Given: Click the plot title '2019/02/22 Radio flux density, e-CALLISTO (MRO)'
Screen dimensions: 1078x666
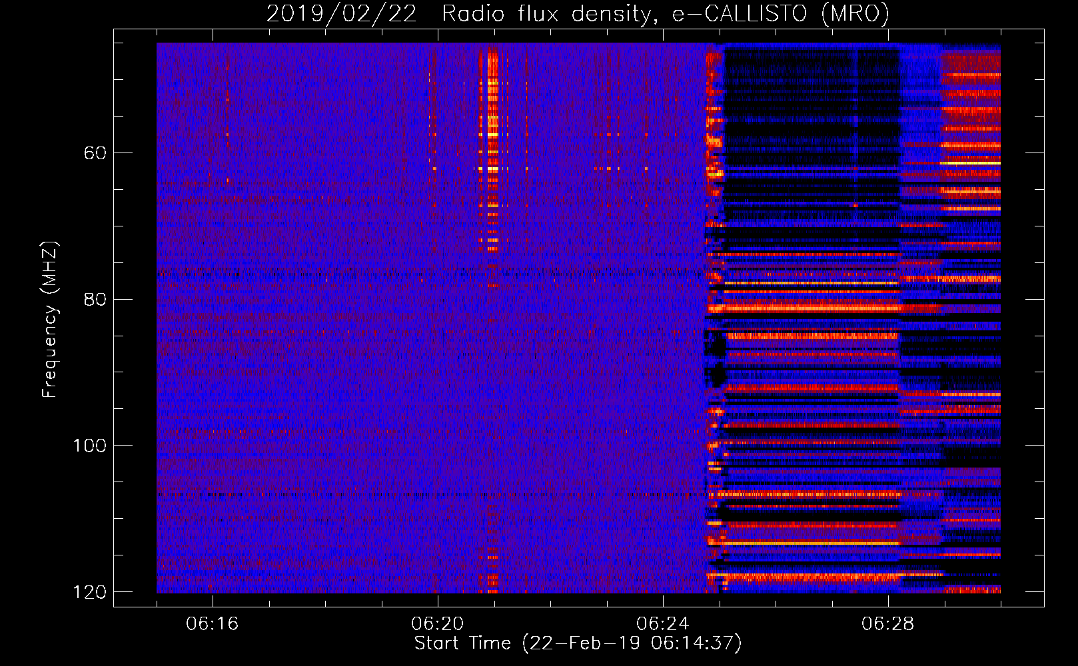Looking at the screenshot, I should tap(578, 13).
